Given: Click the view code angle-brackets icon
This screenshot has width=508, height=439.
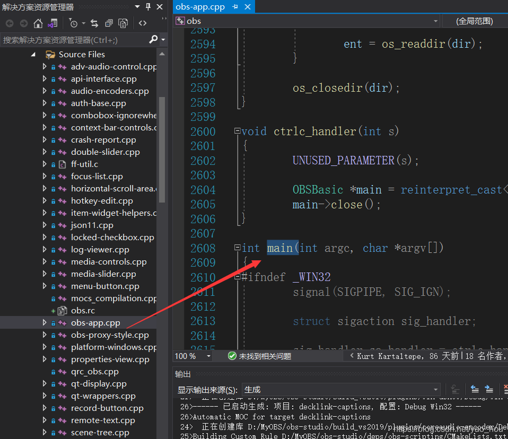Looking at the screenshot, I should [x=143, y=23].
